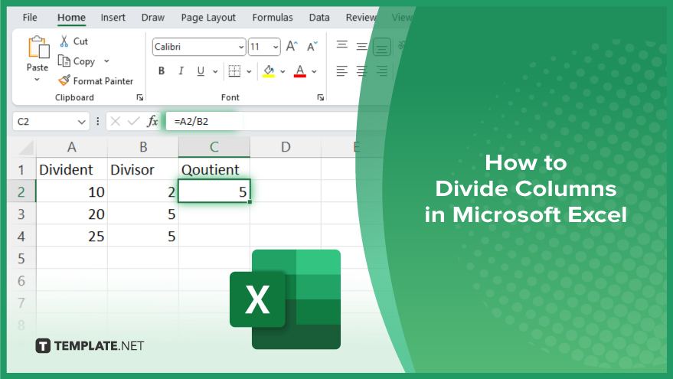Apply the Borders icon
The image size is (673, 379).
234,71
